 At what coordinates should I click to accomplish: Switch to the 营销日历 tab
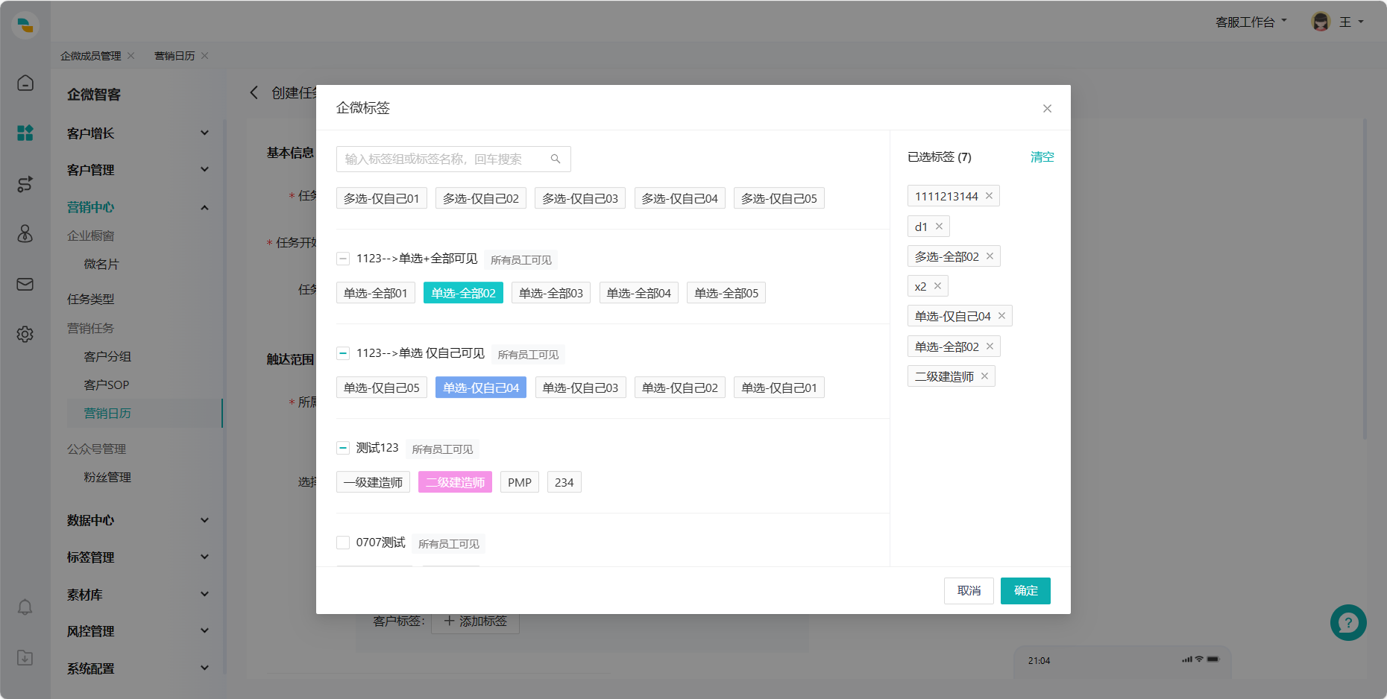pos(174,56)
